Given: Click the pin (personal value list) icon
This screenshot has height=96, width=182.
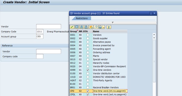Looking at the screenshot, I should point(109,27).
